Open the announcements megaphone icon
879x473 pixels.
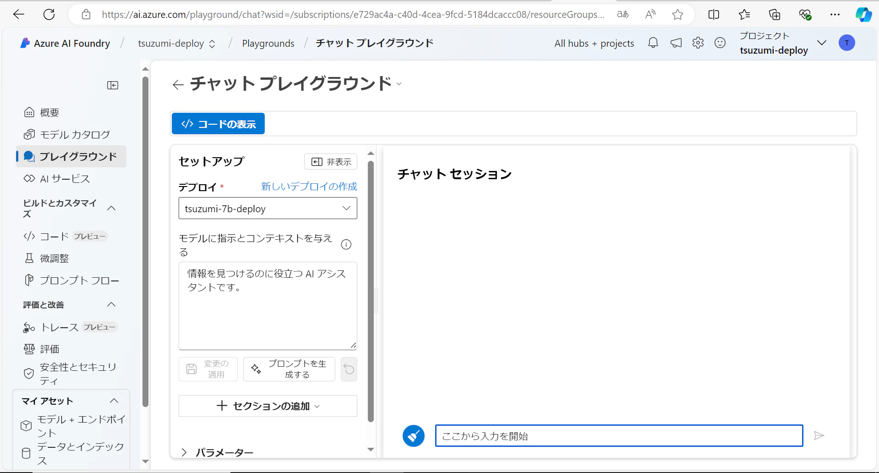[676, 43]
